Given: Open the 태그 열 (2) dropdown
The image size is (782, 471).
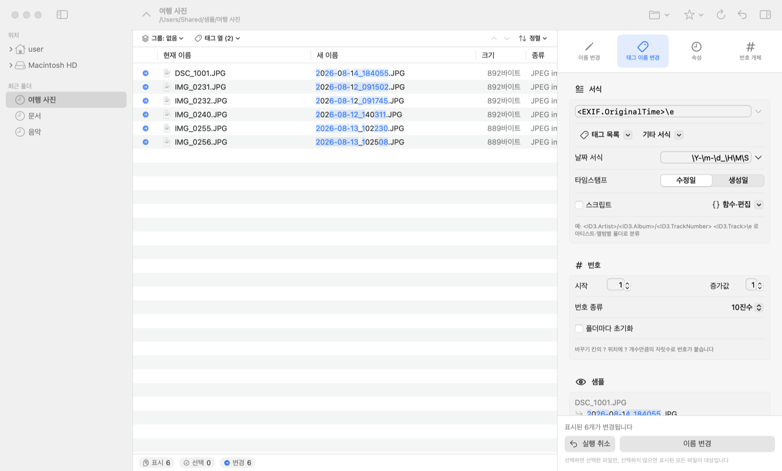Looking at the screenshot, I should pyautogui.click(x=217, y=38).
